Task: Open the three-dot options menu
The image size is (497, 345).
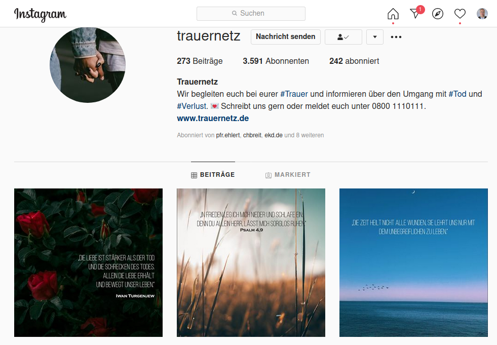Action: 396,37
